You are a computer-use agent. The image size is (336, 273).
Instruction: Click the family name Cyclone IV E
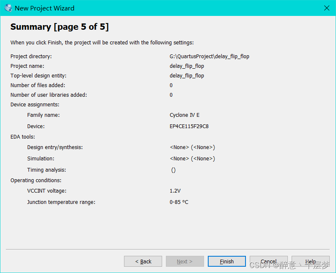(184, 115)
